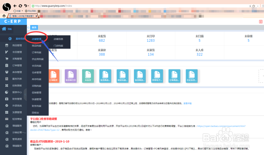Open the 未退款 count 388
Screen dimensions: 264x155
click(x=102, y=54)
